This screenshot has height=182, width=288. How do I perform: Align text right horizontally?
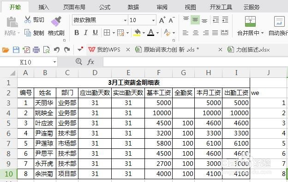click(206, 33)
